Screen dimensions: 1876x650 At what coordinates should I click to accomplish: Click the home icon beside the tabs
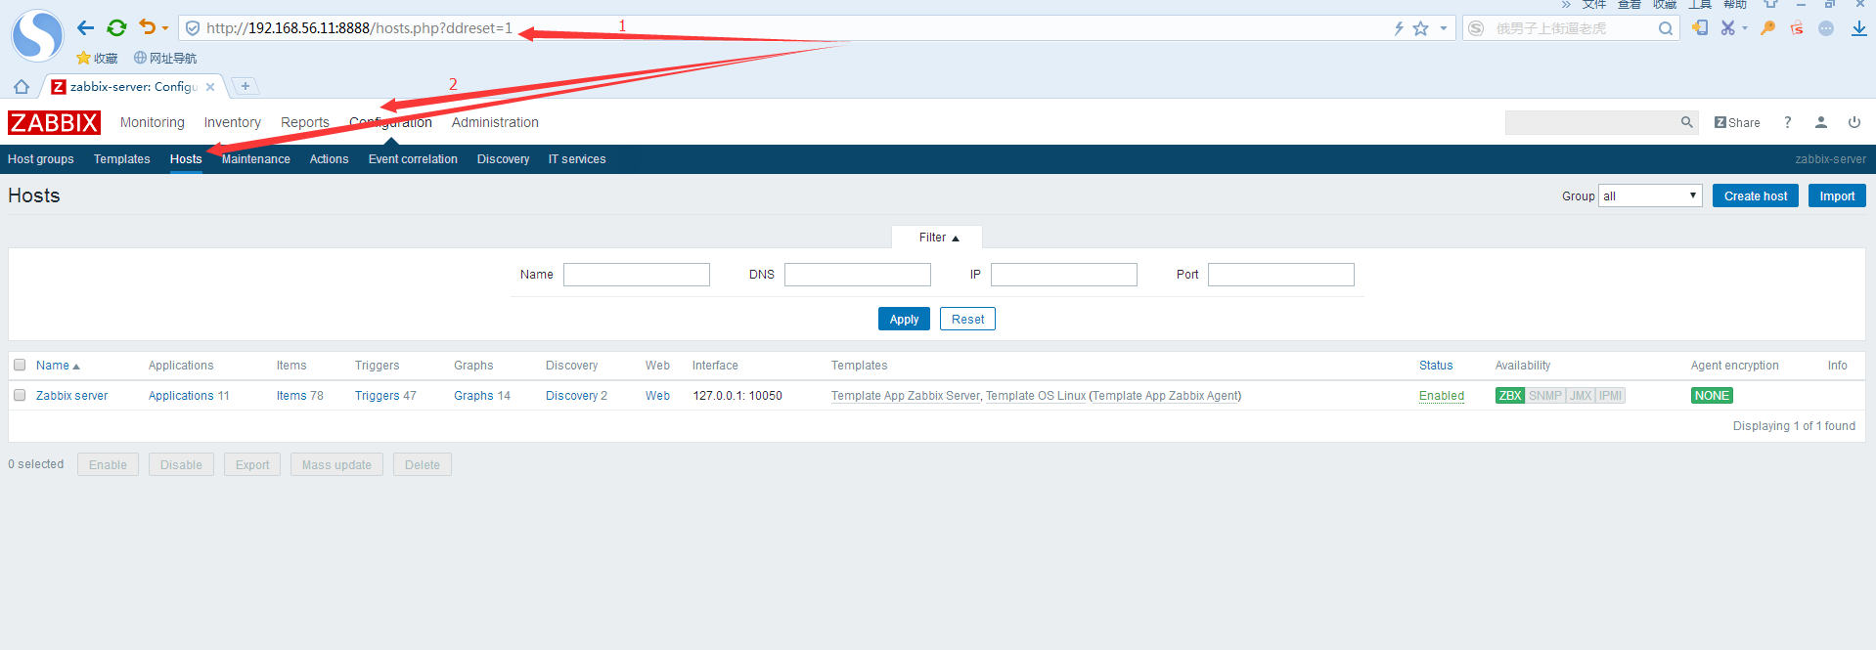pos(22,86)
